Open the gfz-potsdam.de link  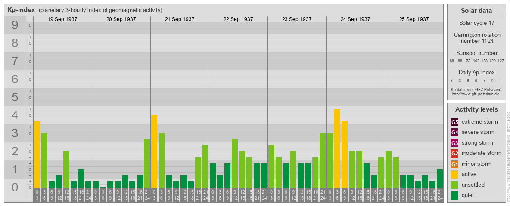[476, 94]
